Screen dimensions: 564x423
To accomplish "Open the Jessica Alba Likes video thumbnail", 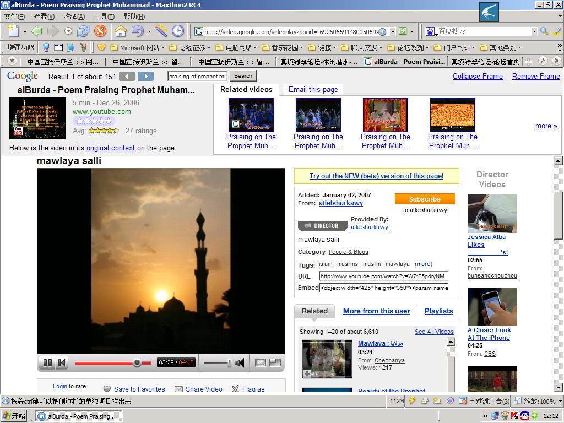I will click(x=492, y=213).
